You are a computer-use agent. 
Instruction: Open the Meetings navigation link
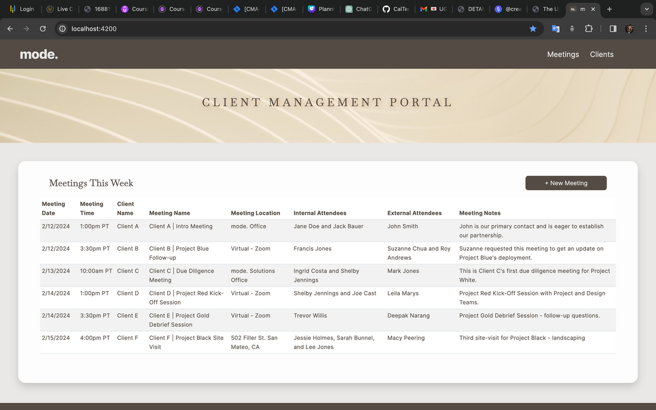563,55
